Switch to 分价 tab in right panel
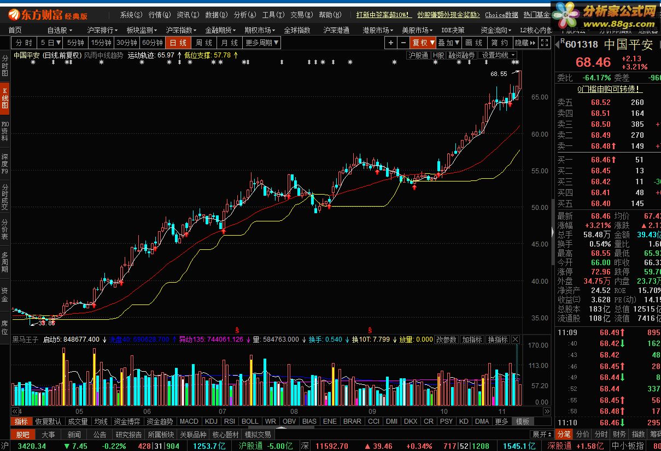Viewport: 661px width, 451px height. [x=583, y=435]
